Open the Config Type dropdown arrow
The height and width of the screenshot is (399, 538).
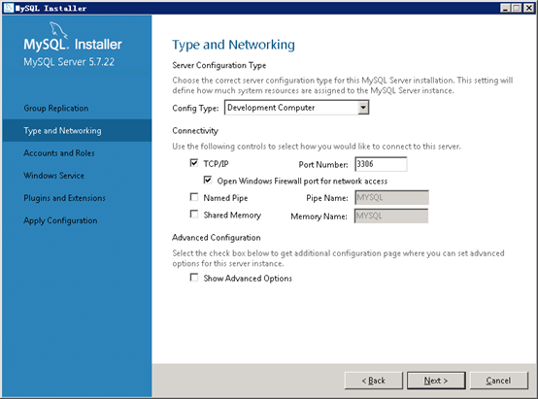coord(363,108)
